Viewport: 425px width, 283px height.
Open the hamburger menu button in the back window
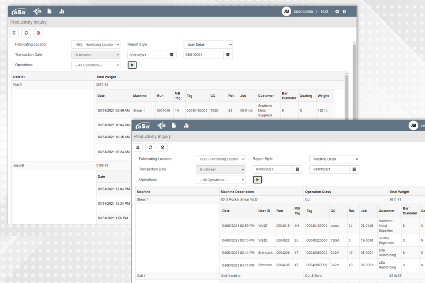click(14, 33)
